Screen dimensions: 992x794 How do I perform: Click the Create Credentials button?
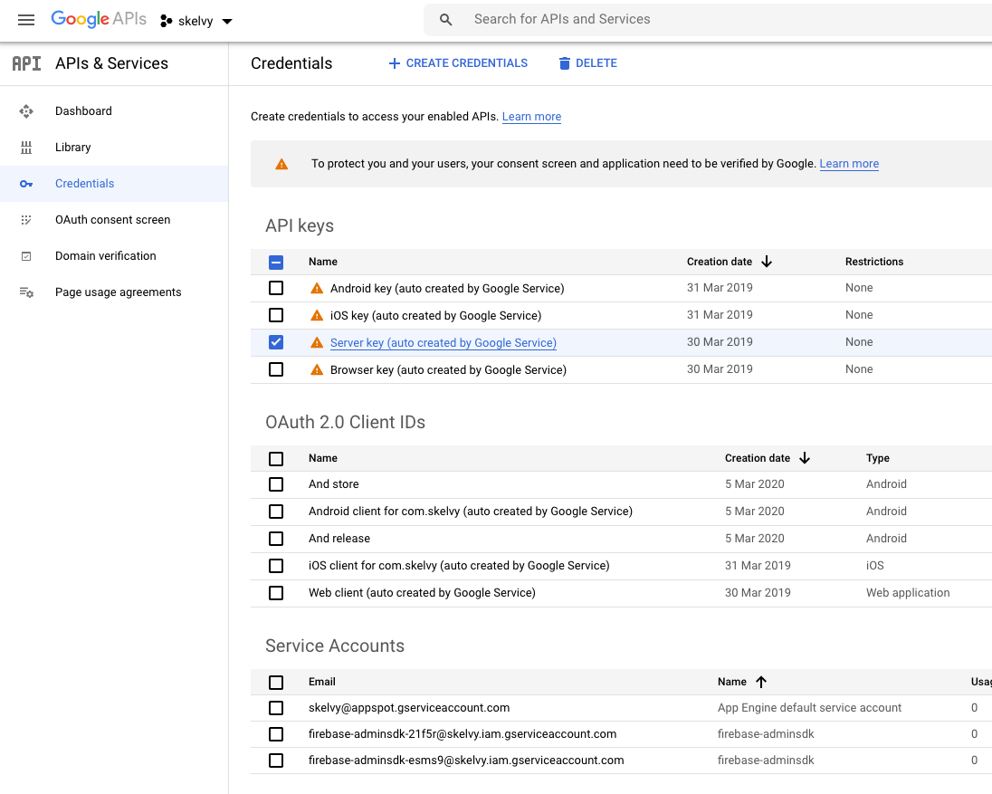tap(458, 63)
